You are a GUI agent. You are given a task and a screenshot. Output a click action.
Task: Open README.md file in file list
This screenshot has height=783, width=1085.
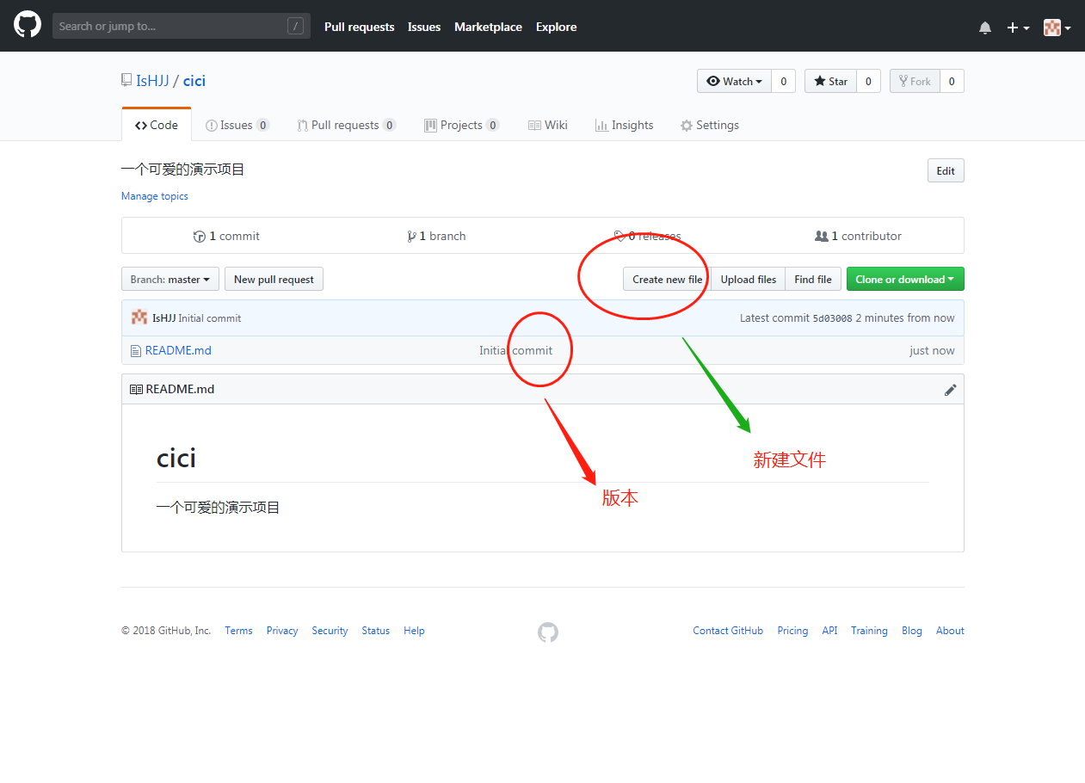(x=178, y=350)
